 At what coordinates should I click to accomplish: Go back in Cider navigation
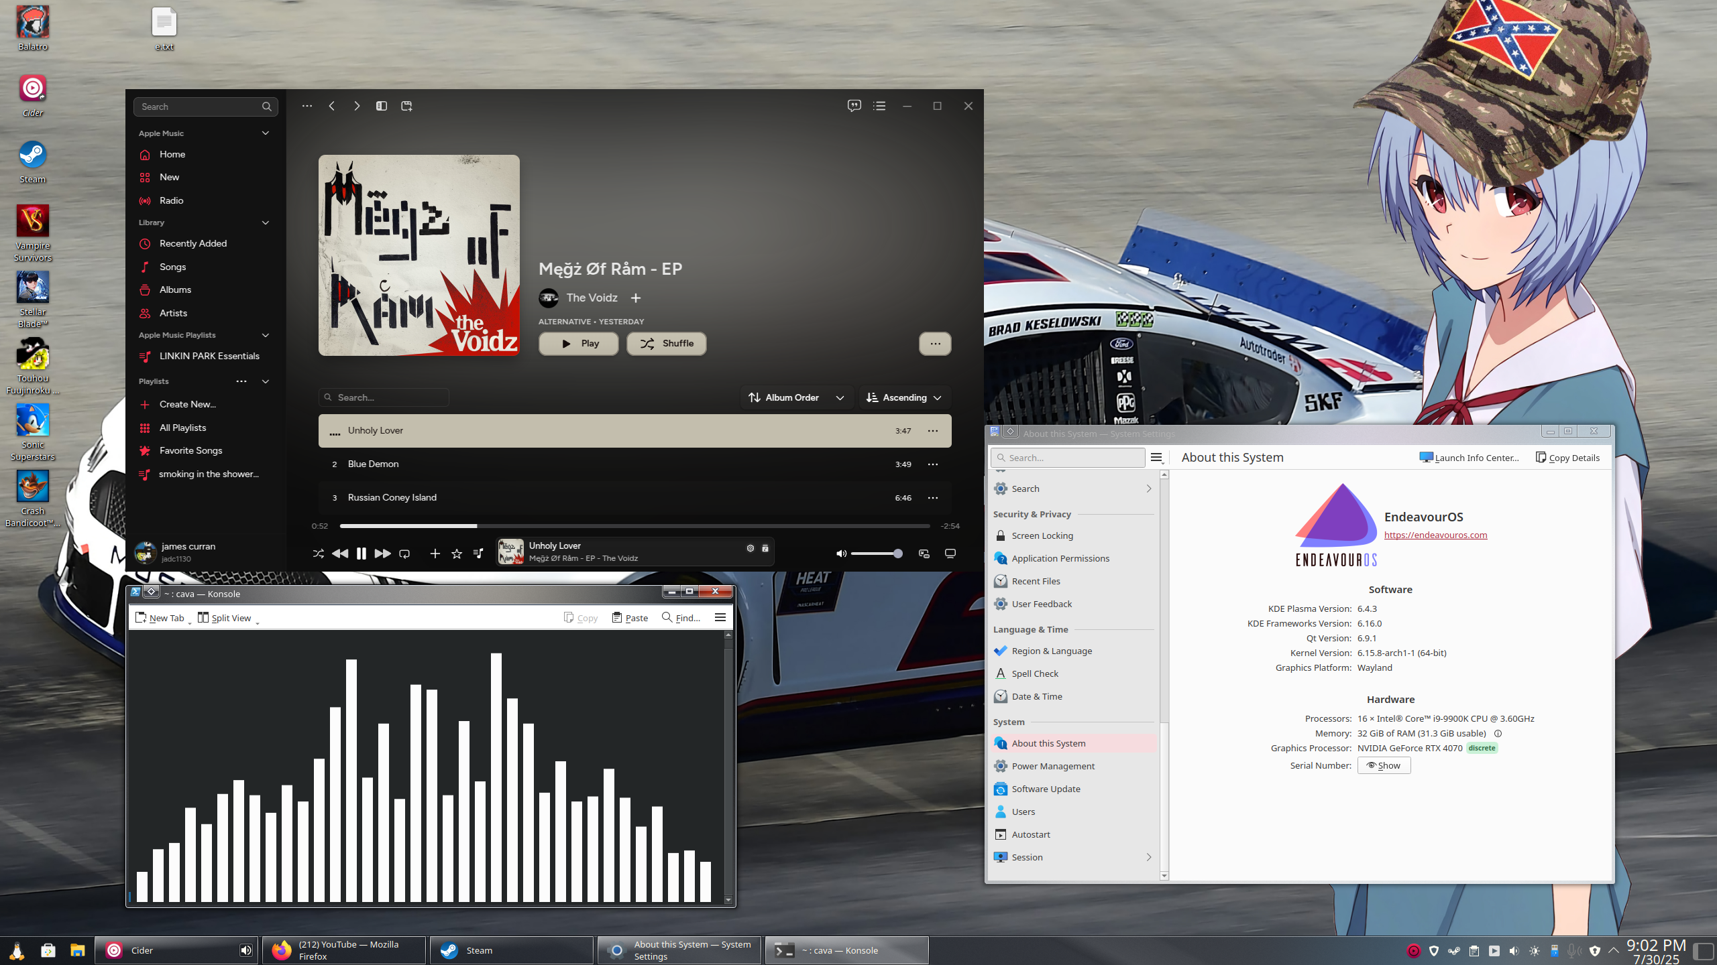click(x=332, y=106)
